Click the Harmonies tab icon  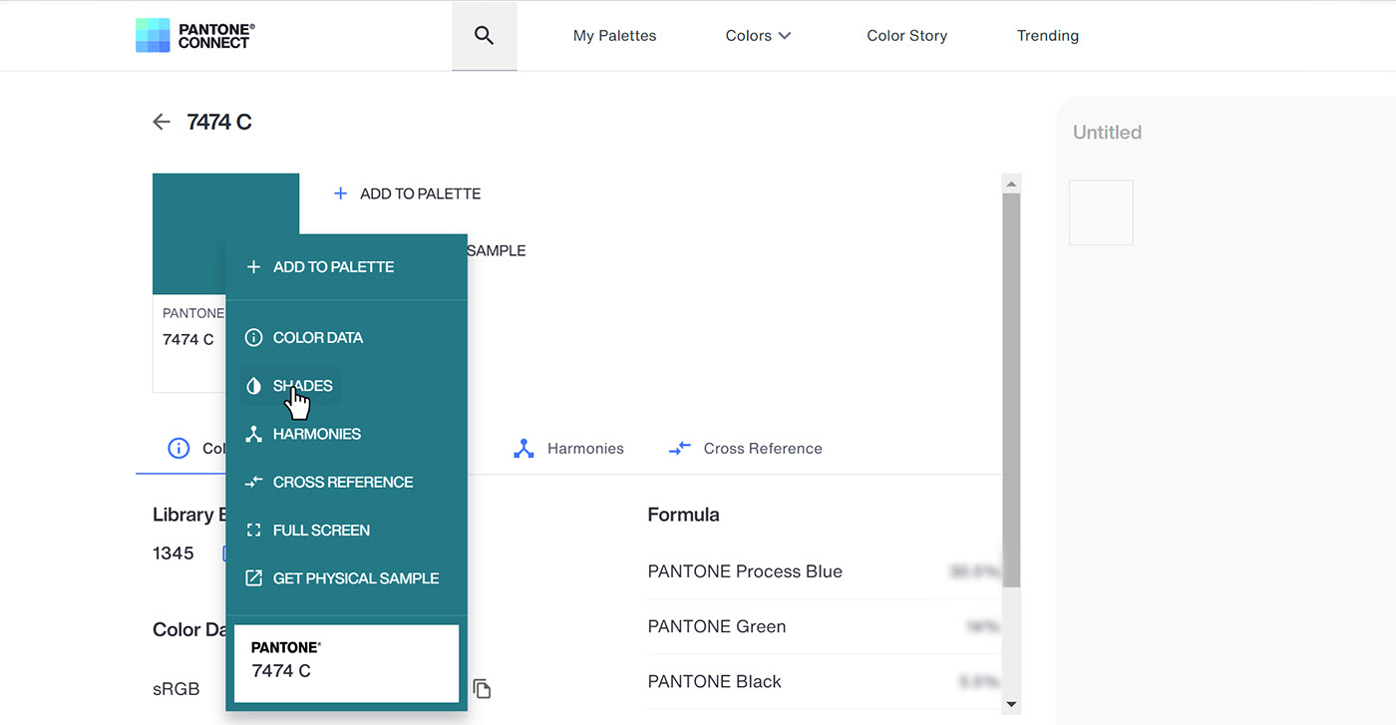point(523,449)
